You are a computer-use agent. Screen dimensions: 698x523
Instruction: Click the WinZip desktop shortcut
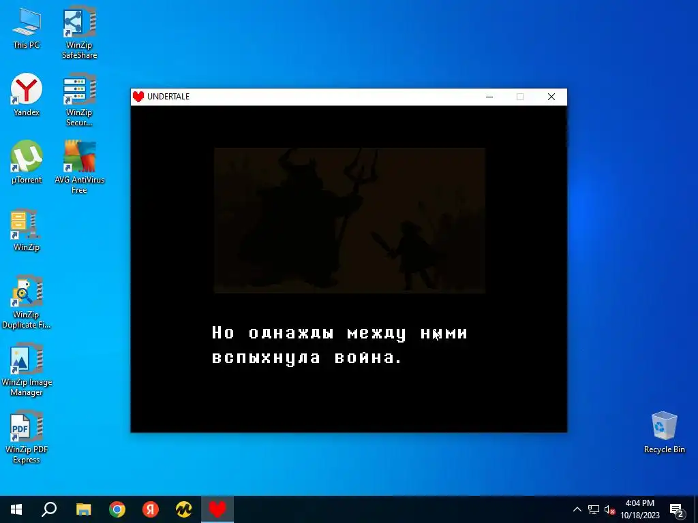27,230
